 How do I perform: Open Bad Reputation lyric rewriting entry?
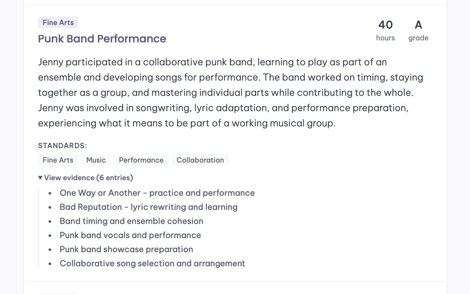tap(149, 207)
